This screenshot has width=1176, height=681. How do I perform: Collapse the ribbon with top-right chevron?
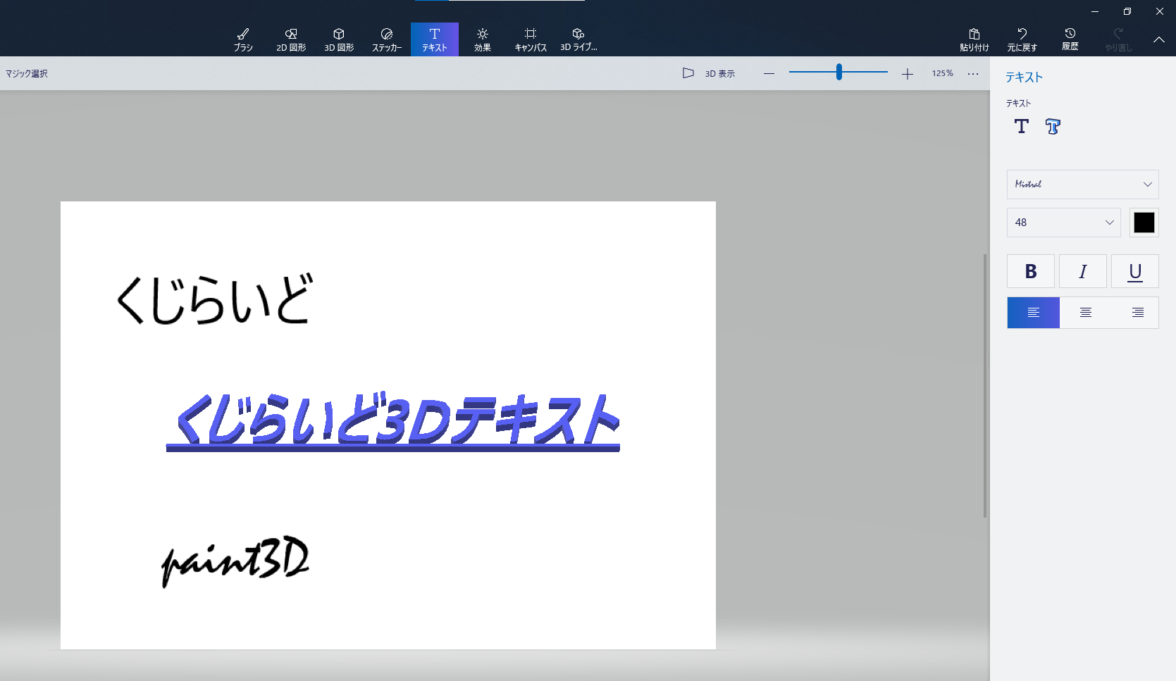pyautogui.click(x=1159, y=39)
